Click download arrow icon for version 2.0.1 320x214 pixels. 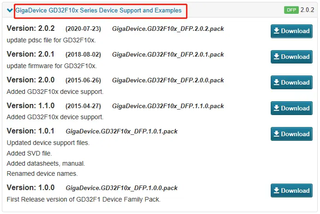277,57
